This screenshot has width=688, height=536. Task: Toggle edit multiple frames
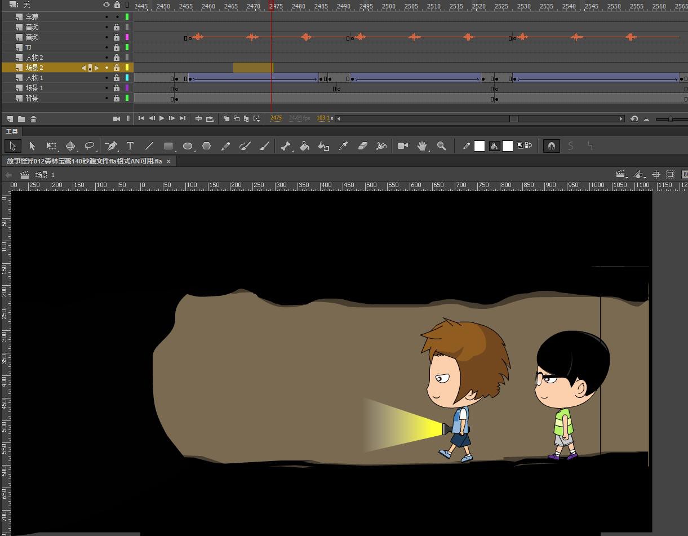tap(246, 118)
